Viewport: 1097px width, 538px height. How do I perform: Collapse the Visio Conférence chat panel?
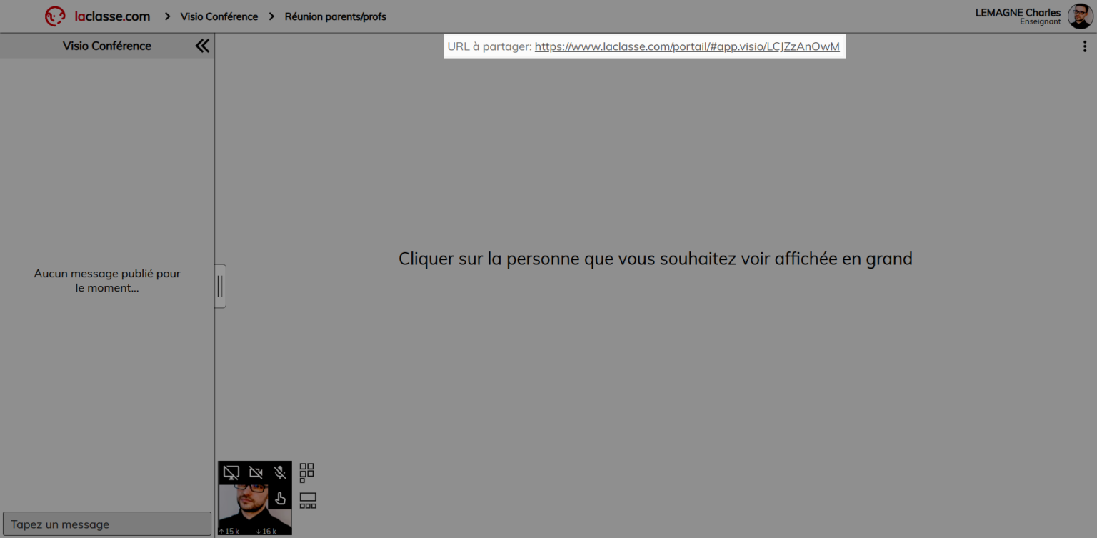coord(202,46)
